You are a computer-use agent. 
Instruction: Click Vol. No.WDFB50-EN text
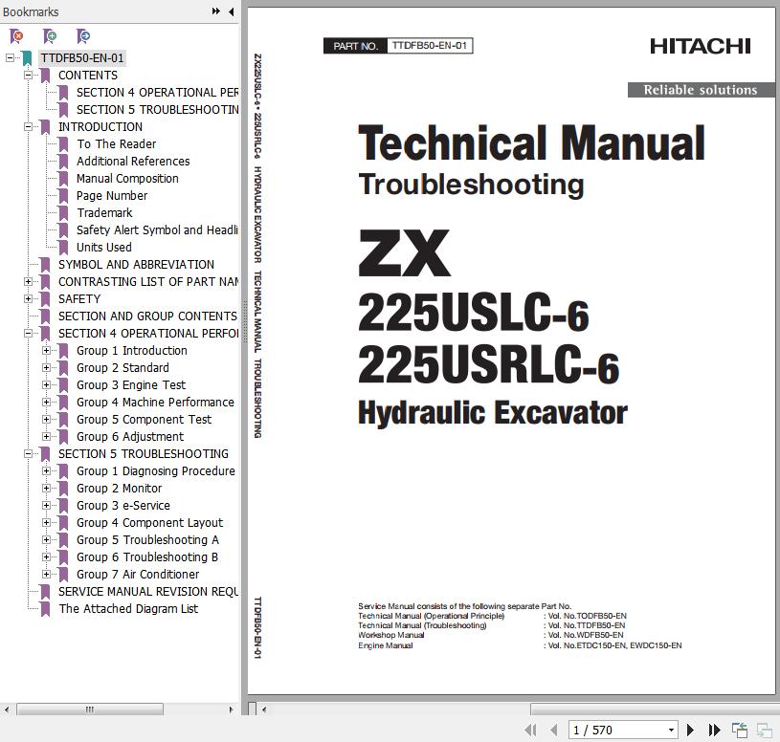click(585, 635)
